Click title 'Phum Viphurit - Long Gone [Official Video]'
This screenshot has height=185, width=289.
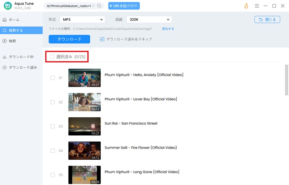coord(142,172)
